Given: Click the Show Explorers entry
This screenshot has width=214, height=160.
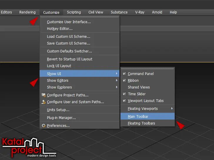Looking at the screenshot, I should coord(80,87).
